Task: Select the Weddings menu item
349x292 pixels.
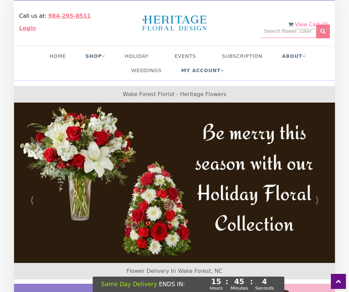Action: [147, 71]
